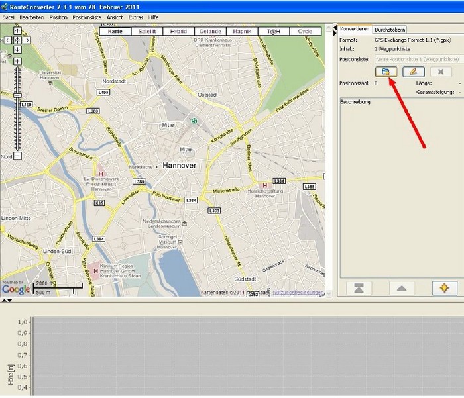Click the map's vertical scrollbar up arrow
Screen dimensions: 464x398
pyautogui.click(x=329, y=28)
